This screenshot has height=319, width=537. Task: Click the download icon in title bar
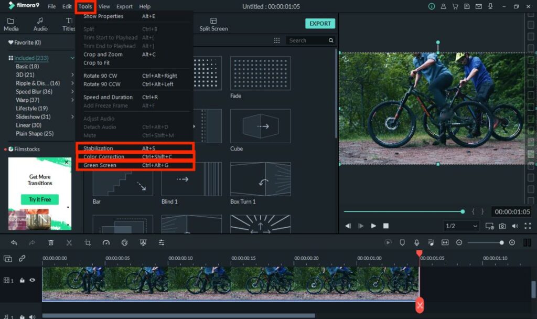(x=490, y=6)
